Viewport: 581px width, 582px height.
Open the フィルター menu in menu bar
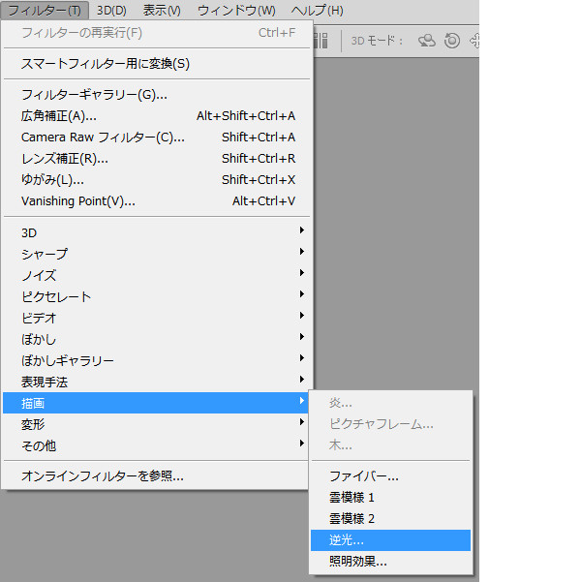(45, 11)
